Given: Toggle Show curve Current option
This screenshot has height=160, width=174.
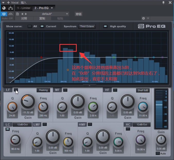Looking at the screenshot, I should click(42, 26).
